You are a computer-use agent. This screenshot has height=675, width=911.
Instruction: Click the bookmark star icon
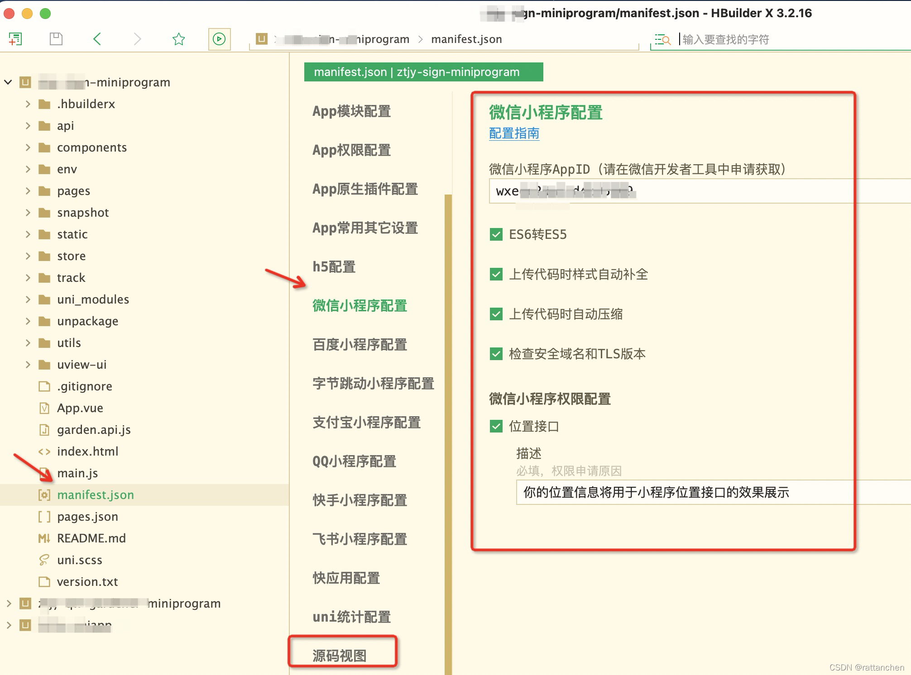[x=179, y=39]
